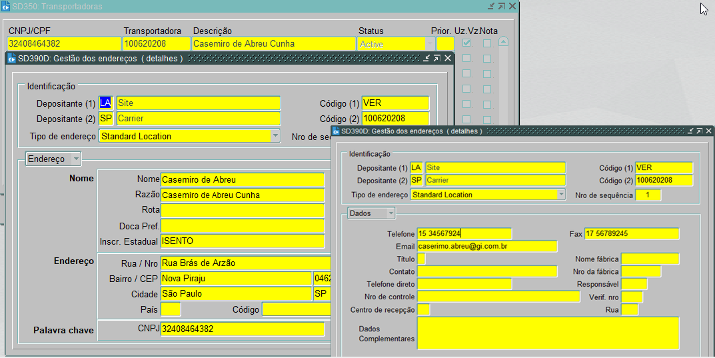Click the Verif. nro field
Image resolution: width=715 pixels, height=358 pixels.
pos(632,297)
